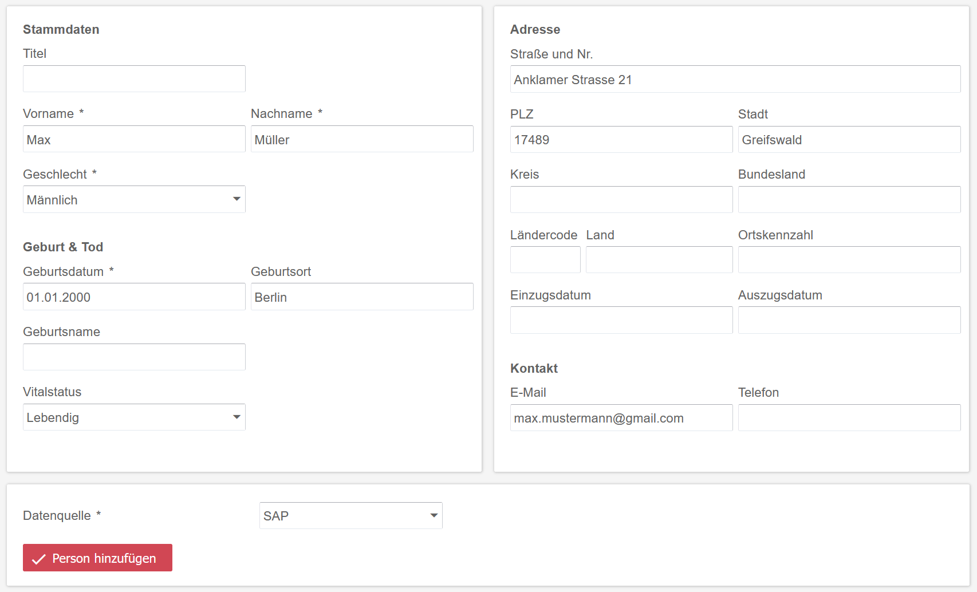Click the Geschlecht label

click(x=55, y=174)
